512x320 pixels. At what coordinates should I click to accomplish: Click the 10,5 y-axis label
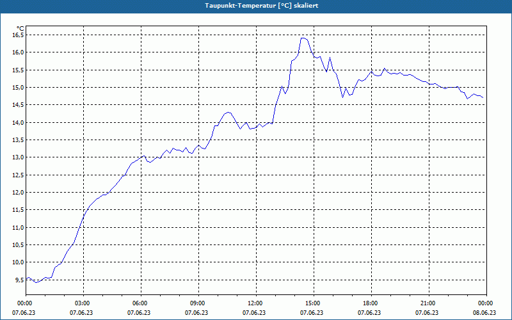click(19, 245)
